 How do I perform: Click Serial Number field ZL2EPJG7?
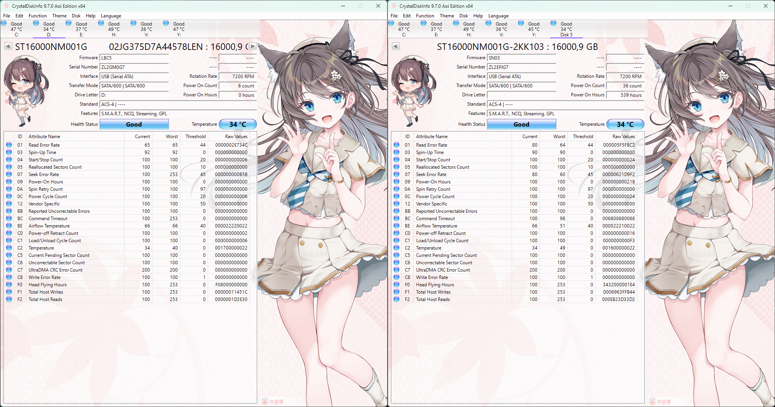click(522, 67)
